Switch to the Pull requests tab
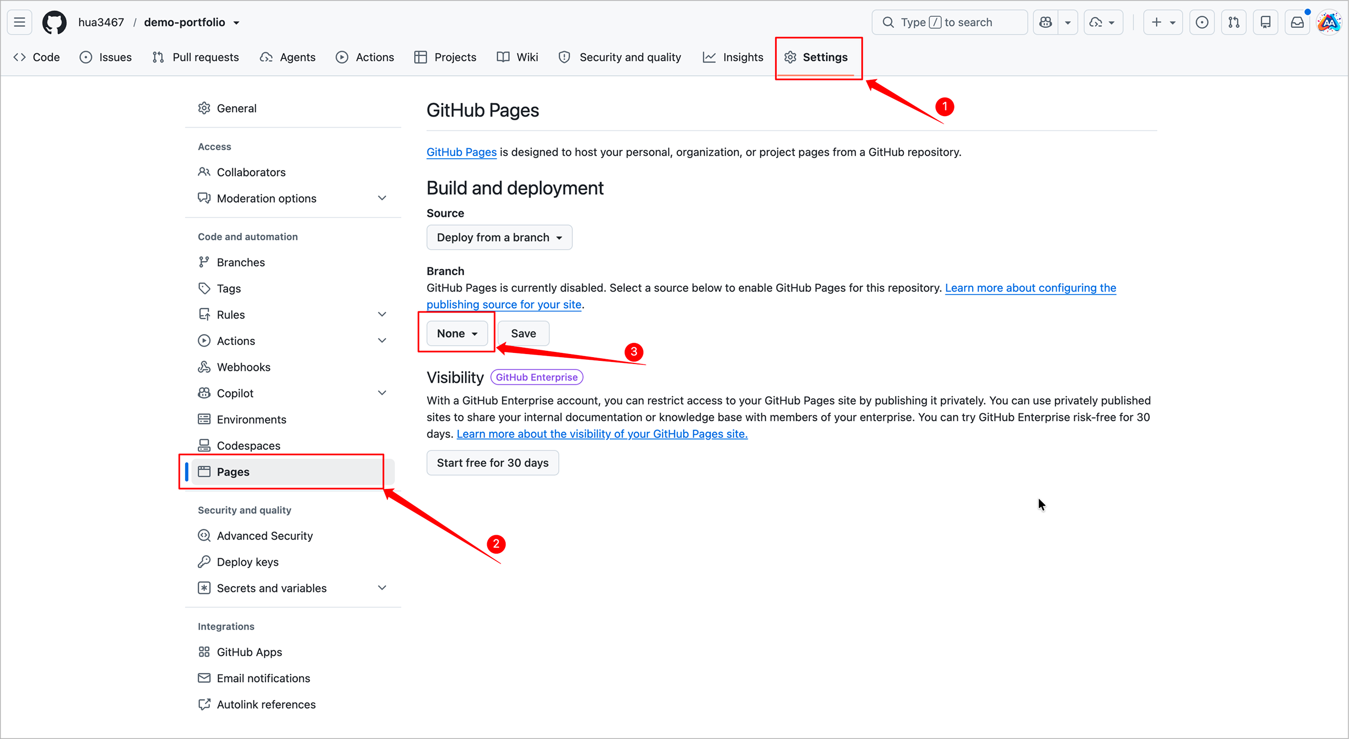This screenshot has width=1349, height=739. coord(195,57)
